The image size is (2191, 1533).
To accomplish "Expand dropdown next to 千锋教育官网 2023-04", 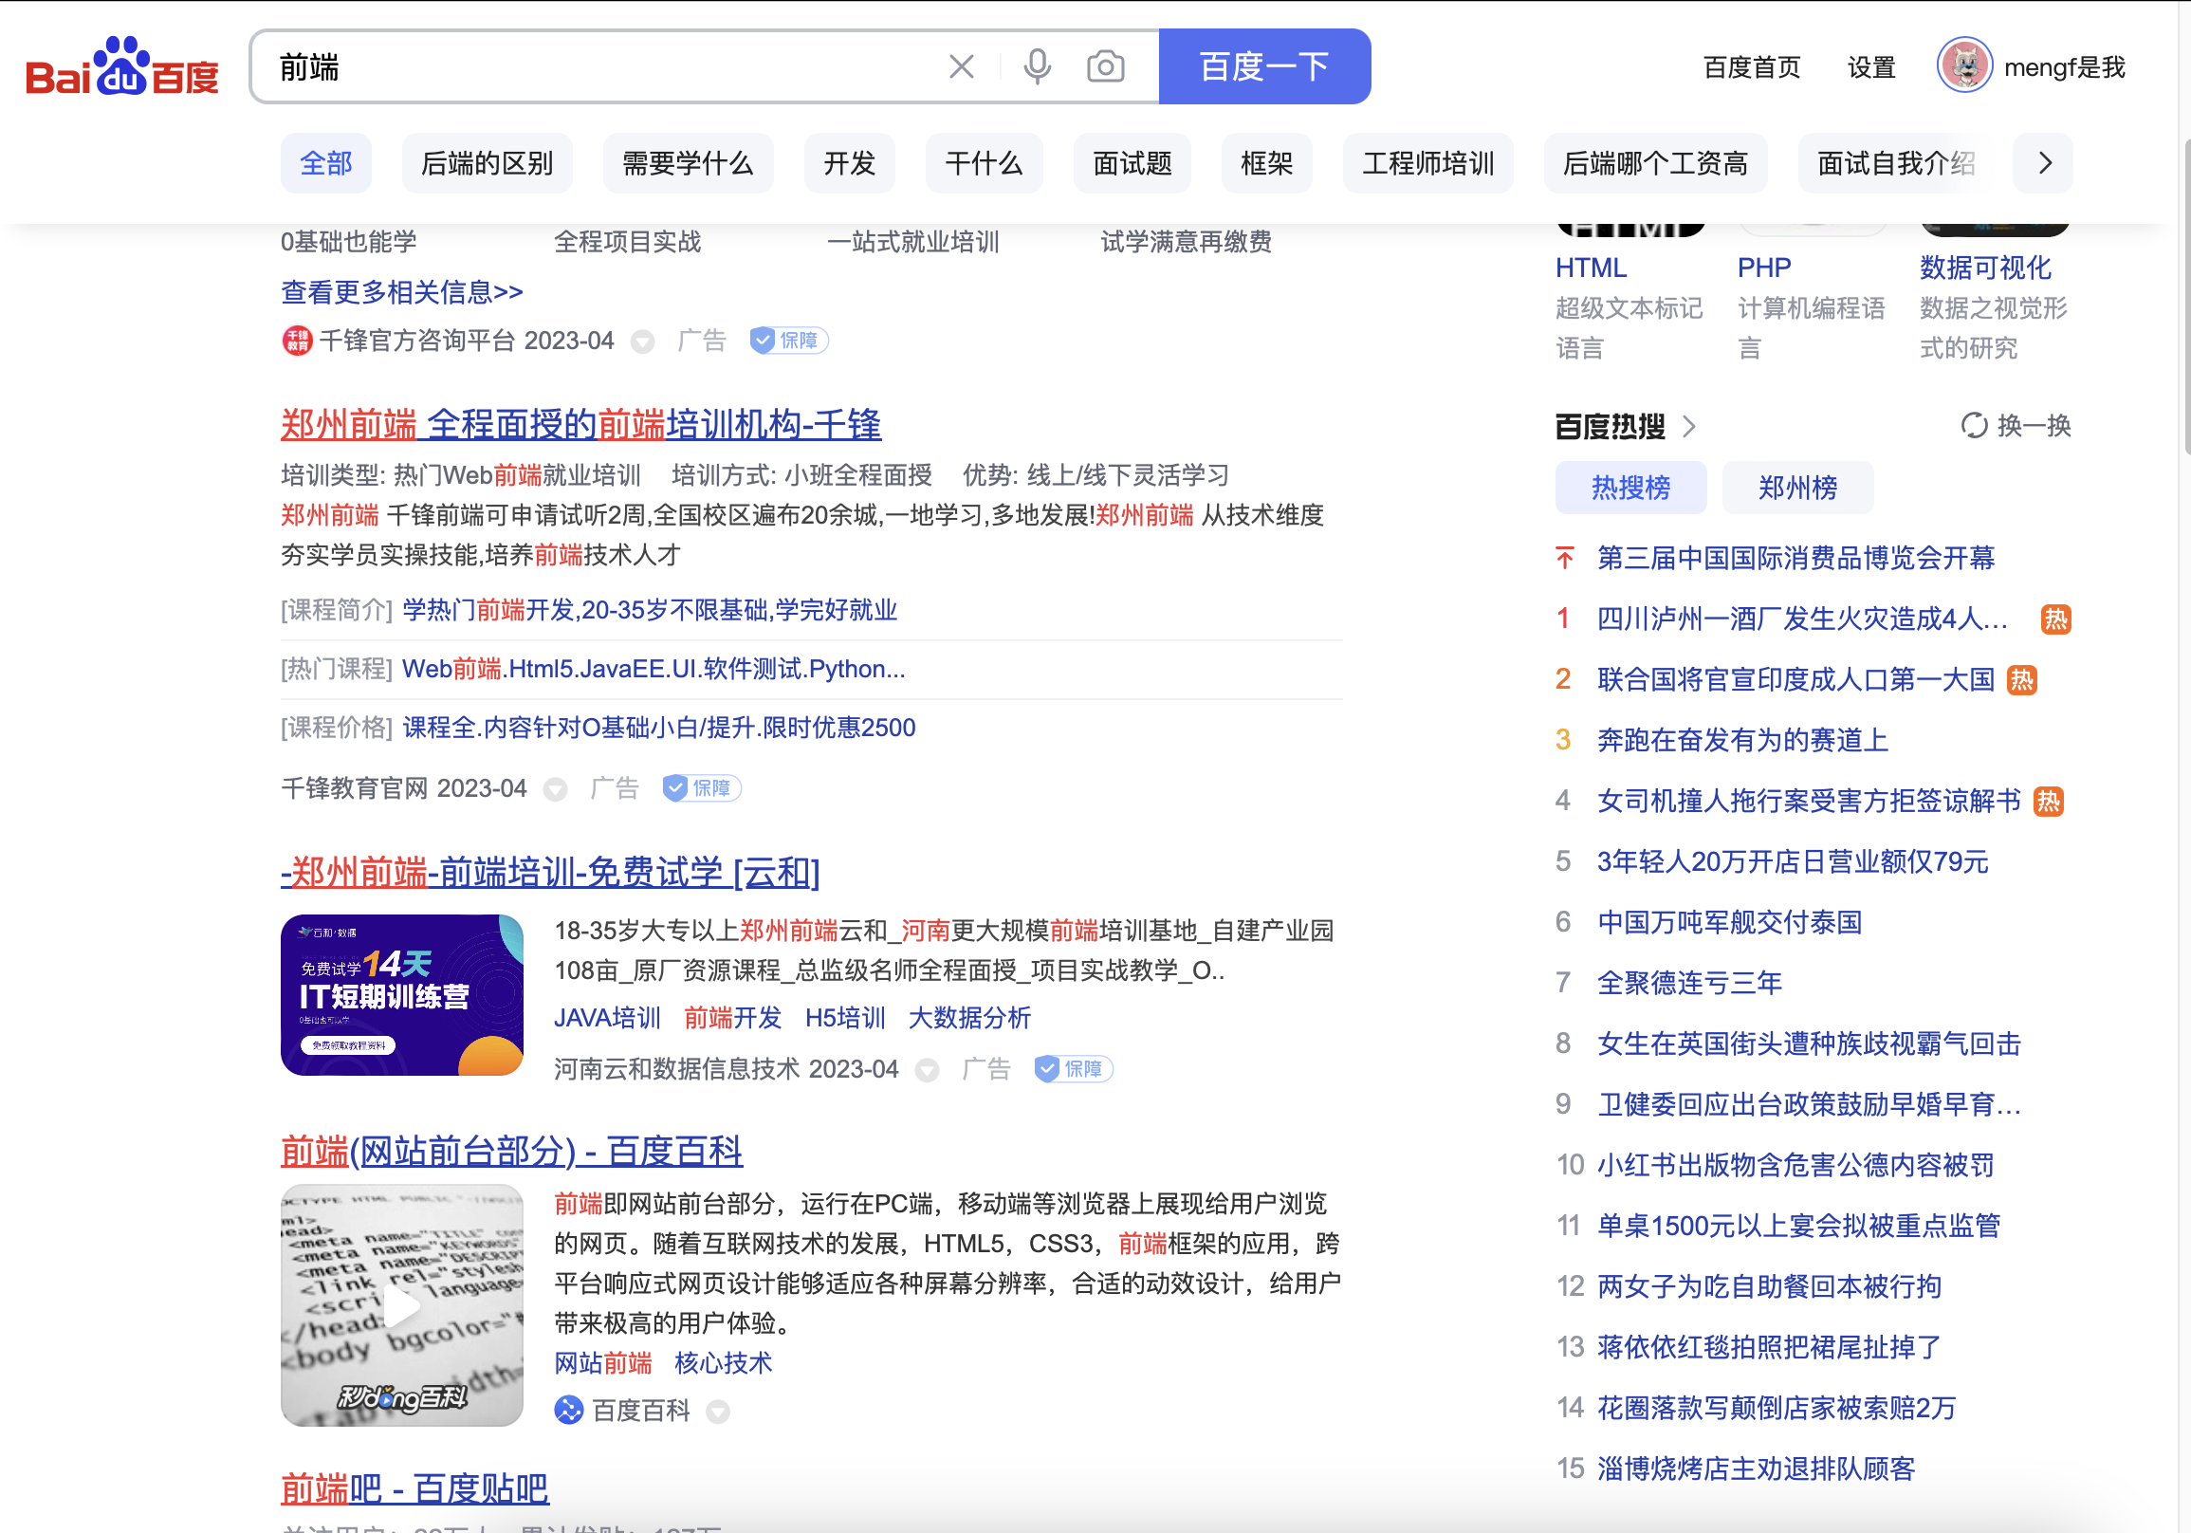I will click(555, 789).
